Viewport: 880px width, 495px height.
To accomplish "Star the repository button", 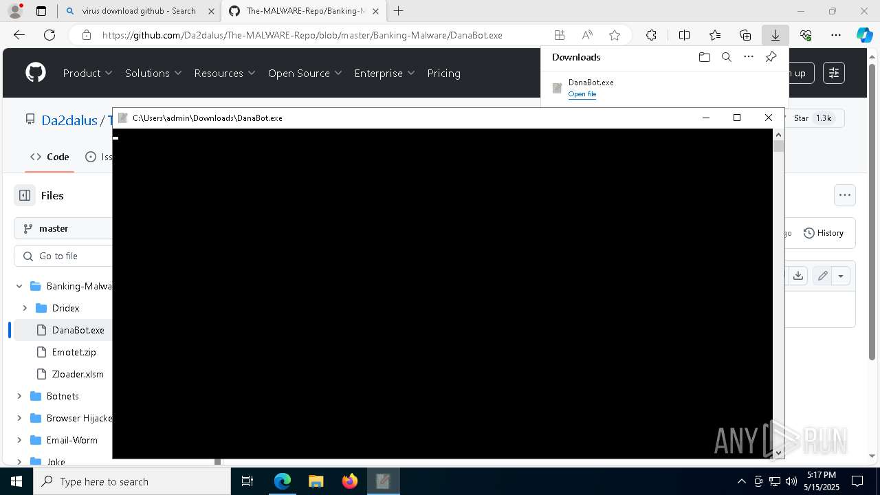I will pos(815,118).
